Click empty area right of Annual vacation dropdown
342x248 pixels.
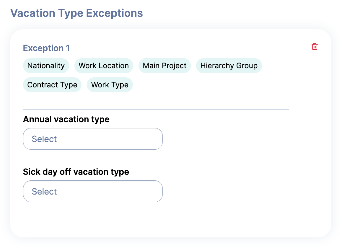coord(236,139)
